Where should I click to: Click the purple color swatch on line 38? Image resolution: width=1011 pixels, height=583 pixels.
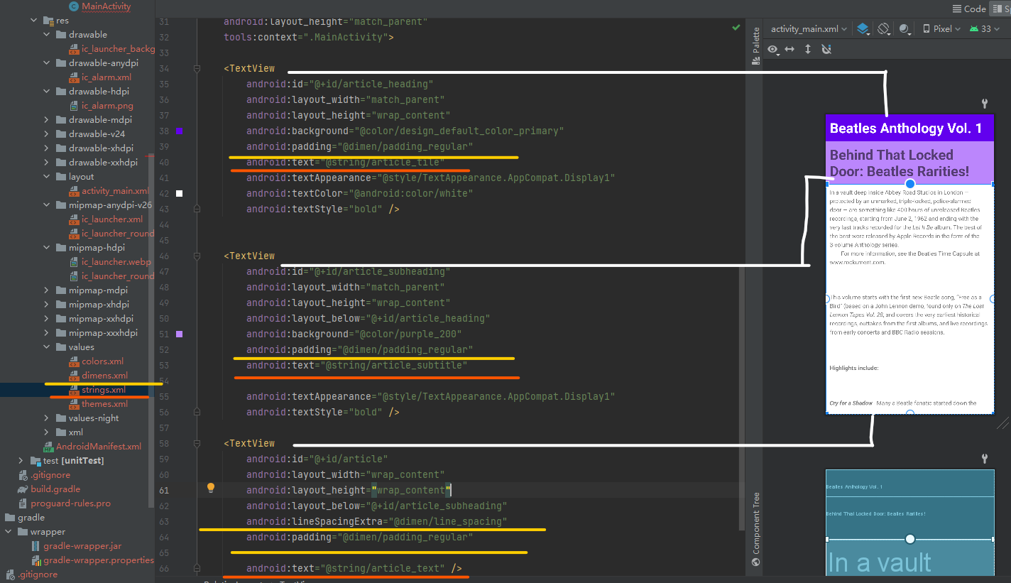pos(180,131)
